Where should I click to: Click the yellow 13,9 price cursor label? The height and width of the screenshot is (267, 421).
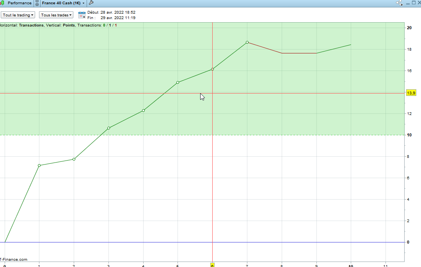[x=411, y=93]
